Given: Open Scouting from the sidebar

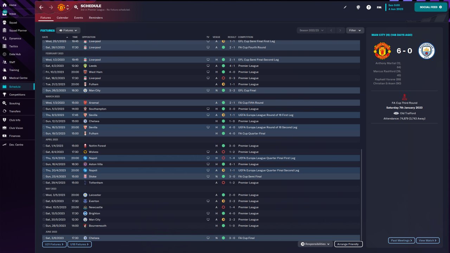Looking at the screenshot, I should click(17, 103).
